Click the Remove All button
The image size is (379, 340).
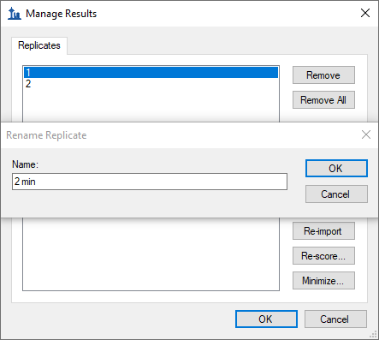coord(323,100)
